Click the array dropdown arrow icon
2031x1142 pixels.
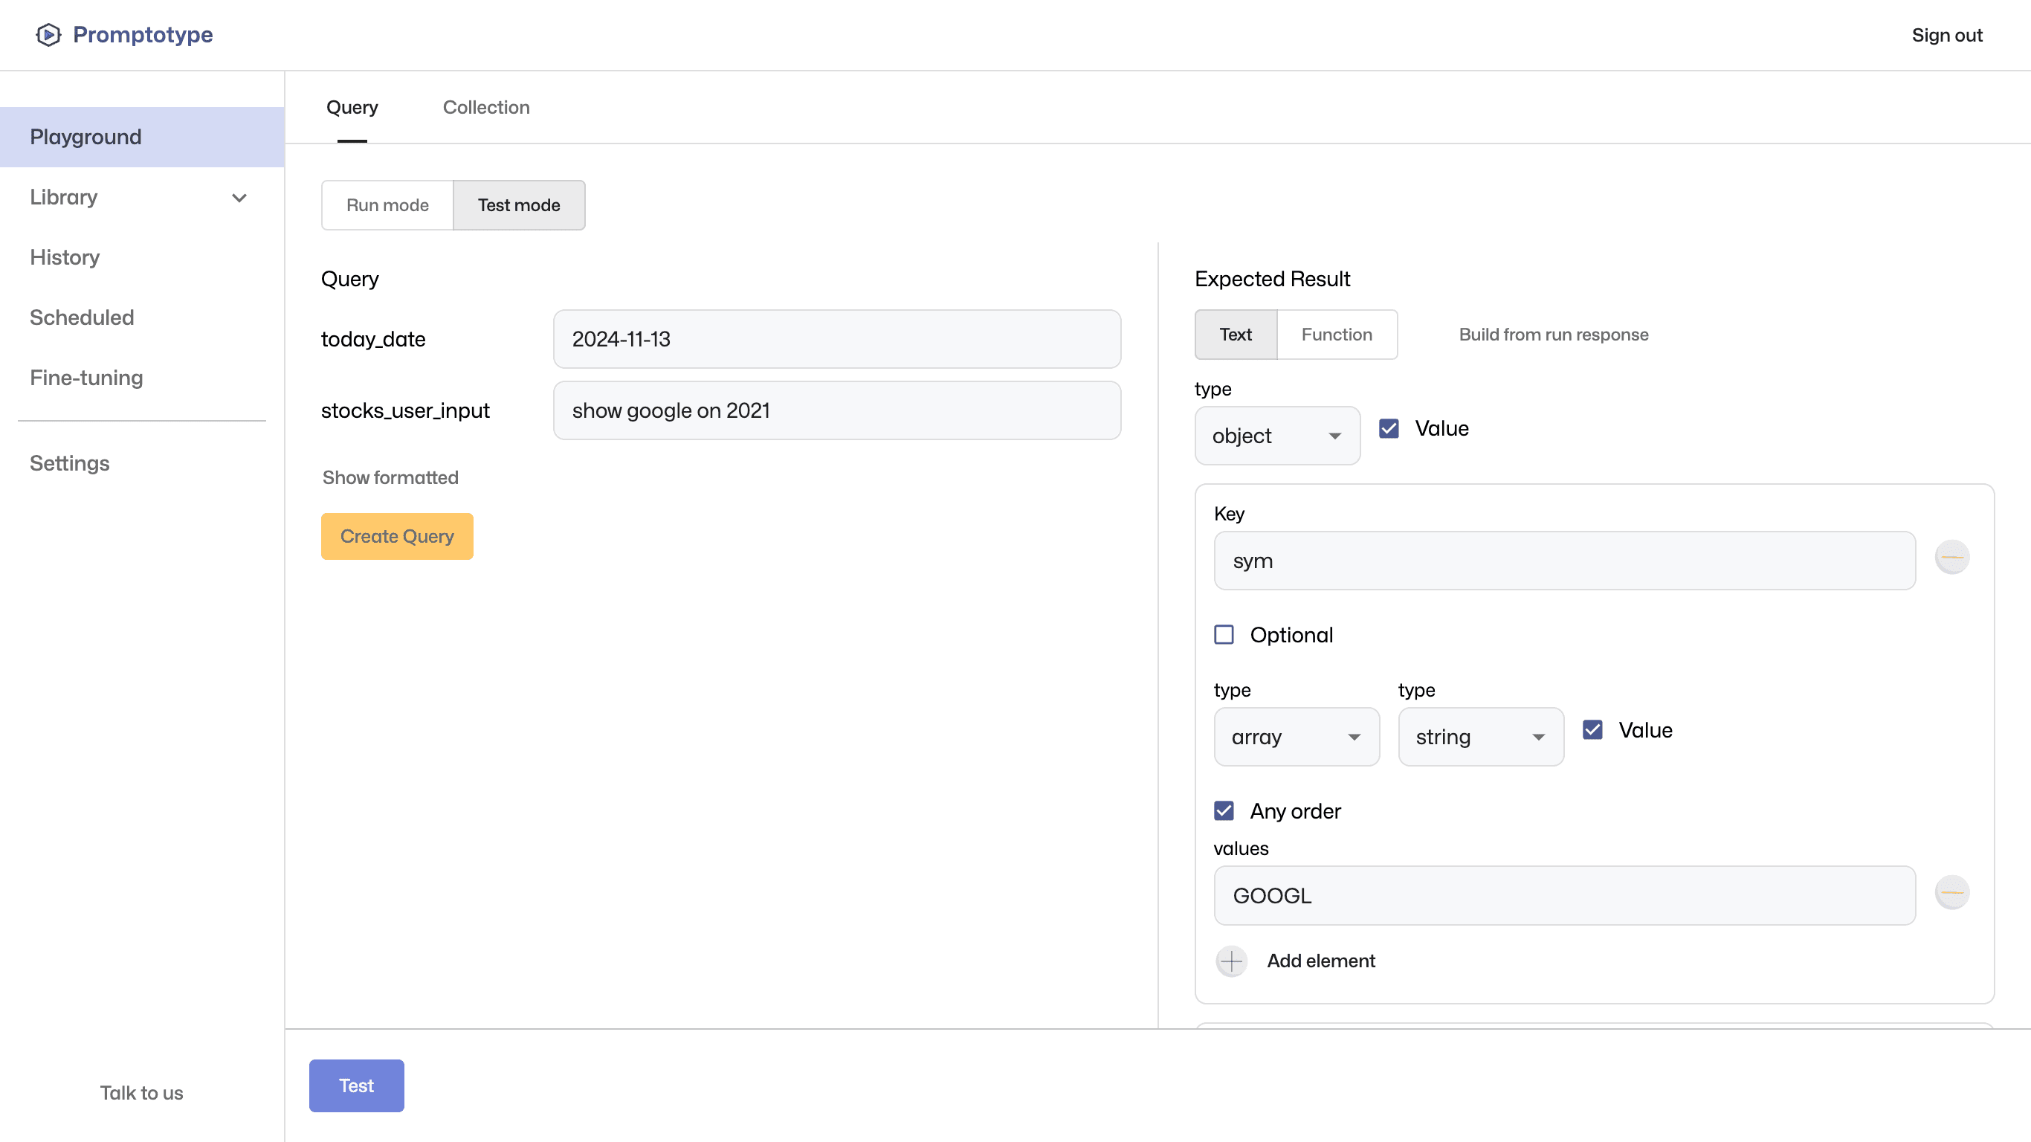[x=1355, y=737]
